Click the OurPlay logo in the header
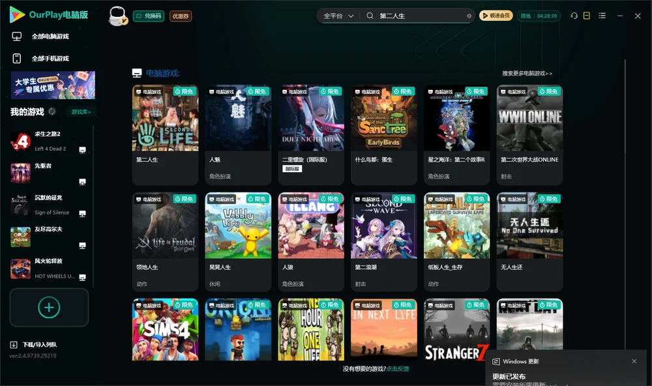Viewport: 652px width, 386px height. [49, 15]
